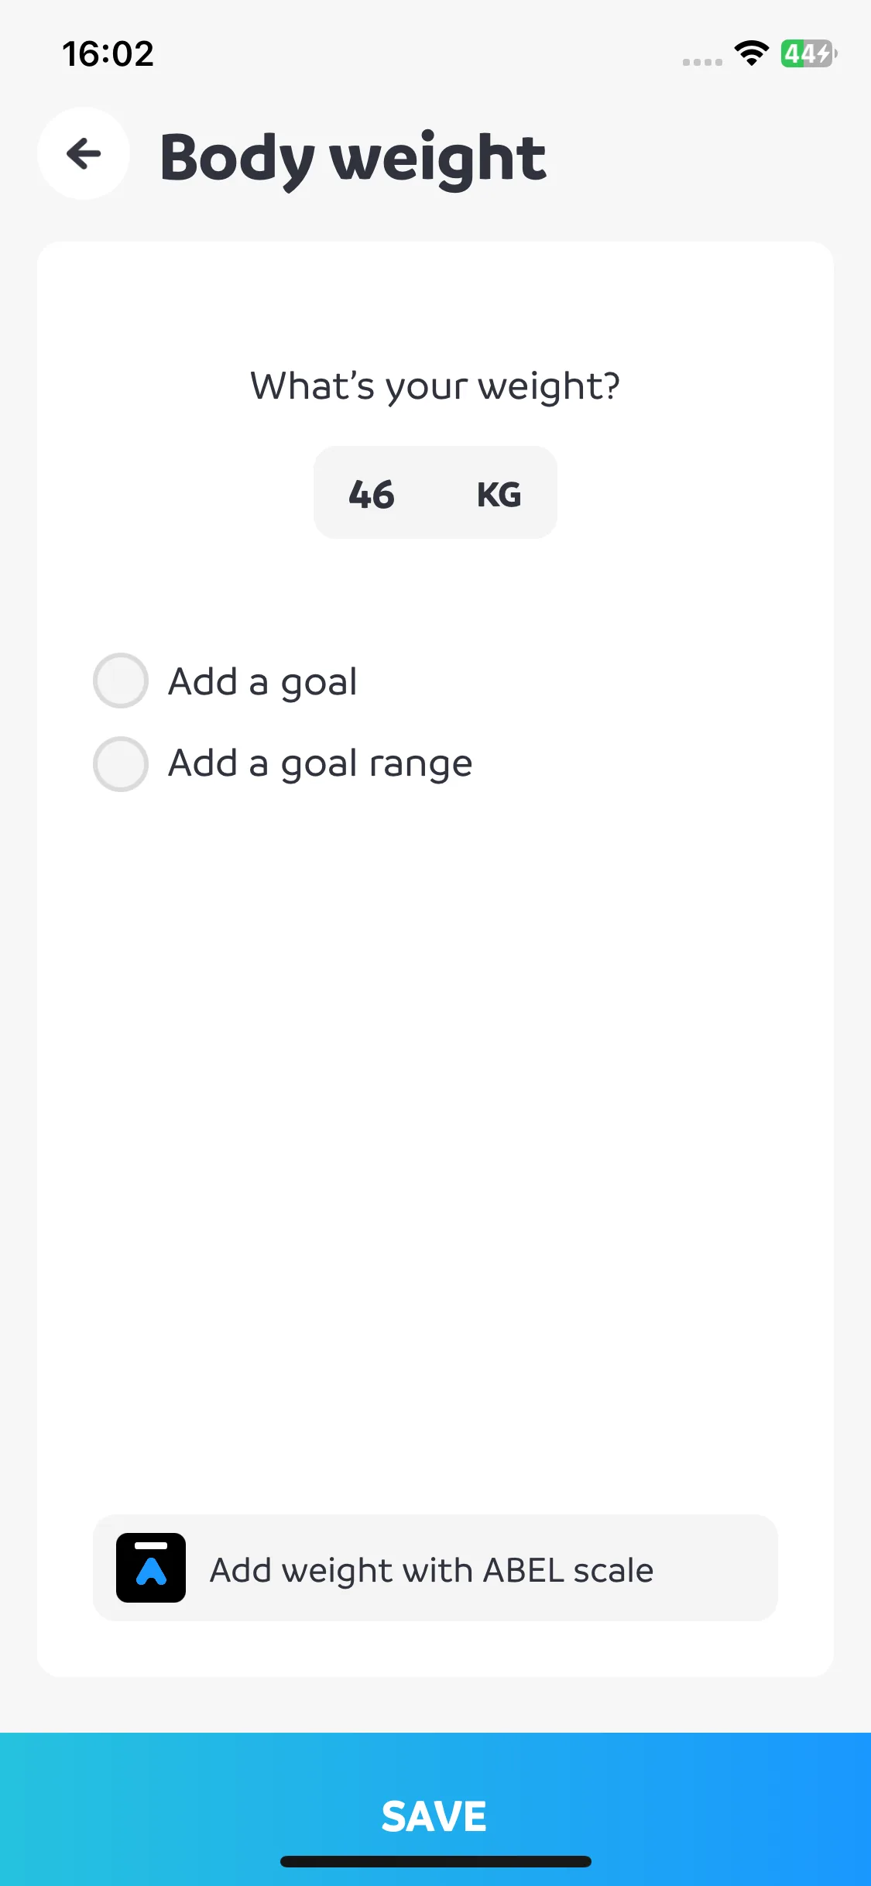
Task: Edit the weight value 46
Action: pos(372,495)
